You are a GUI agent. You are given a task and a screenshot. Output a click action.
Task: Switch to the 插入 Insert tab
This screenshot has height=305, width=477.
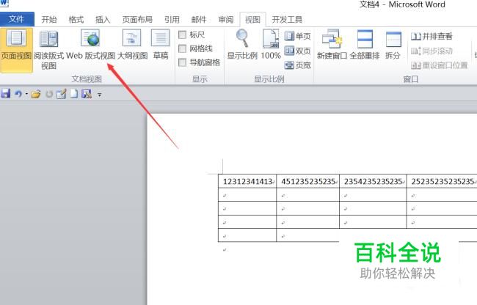coord(103,20)
